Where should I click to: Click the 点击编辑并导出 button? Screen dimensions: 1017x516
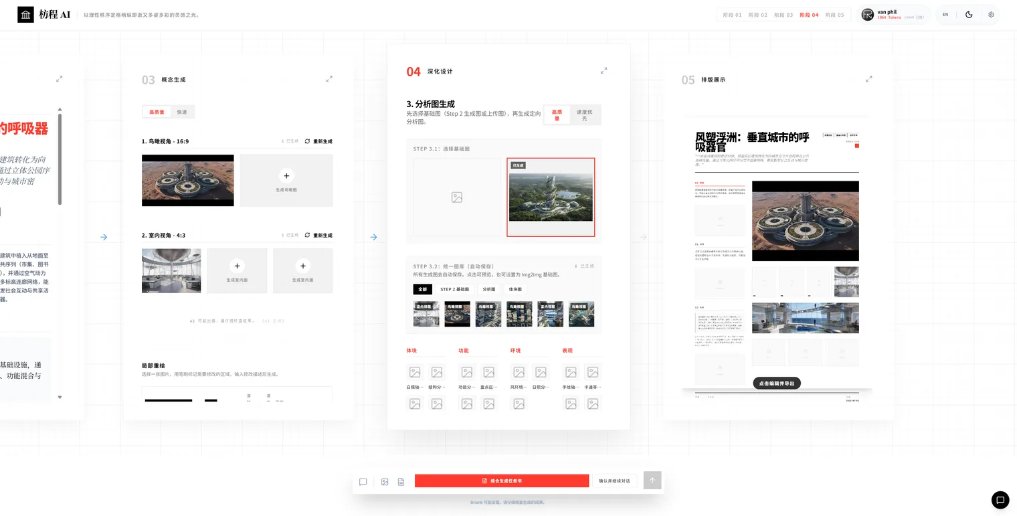[777, 383]
